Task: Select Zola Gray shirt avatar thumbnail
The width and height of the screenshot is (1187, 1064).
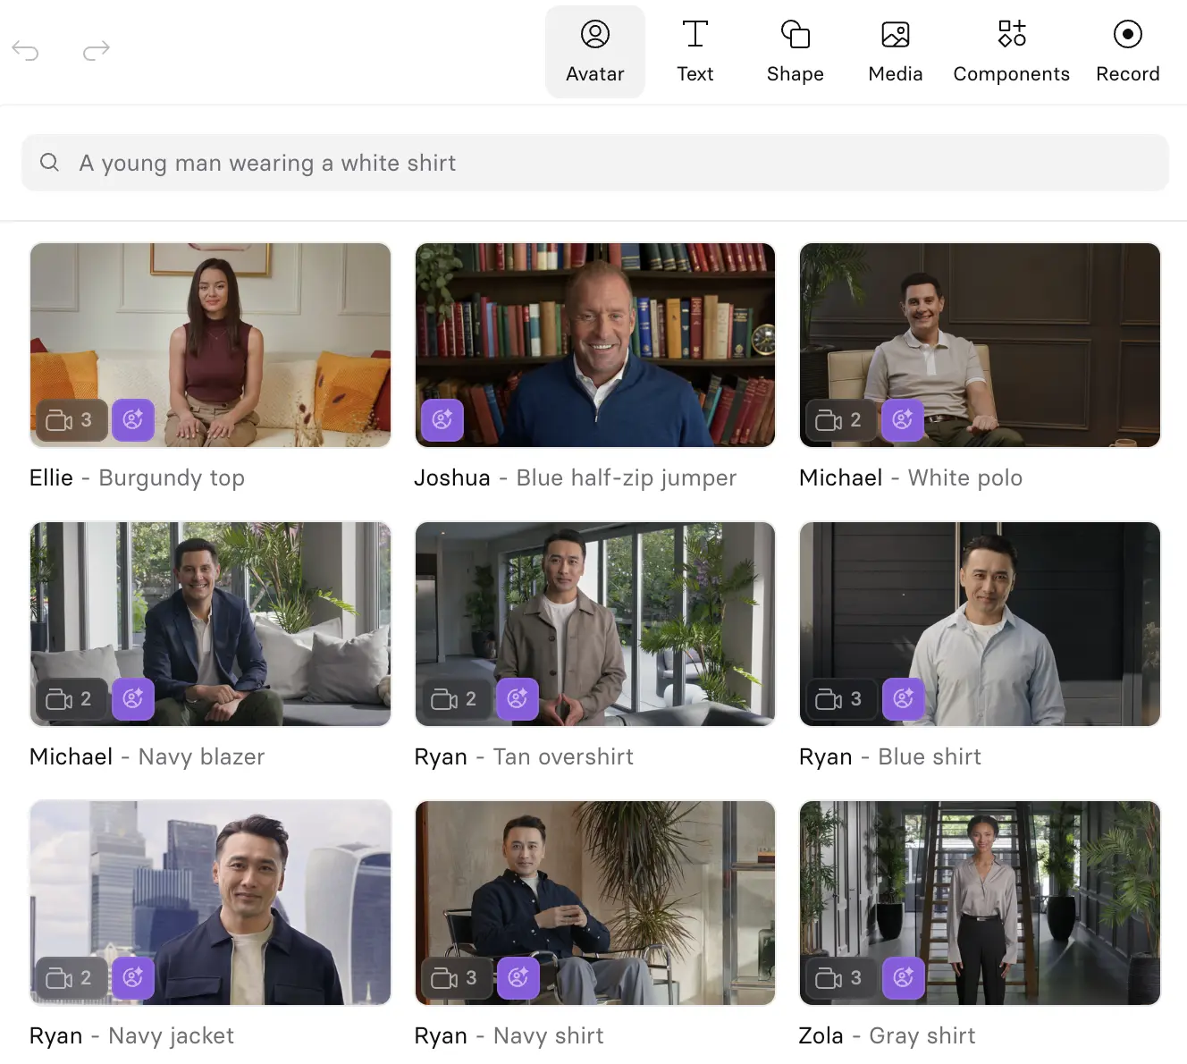Action: pos(980,903)
